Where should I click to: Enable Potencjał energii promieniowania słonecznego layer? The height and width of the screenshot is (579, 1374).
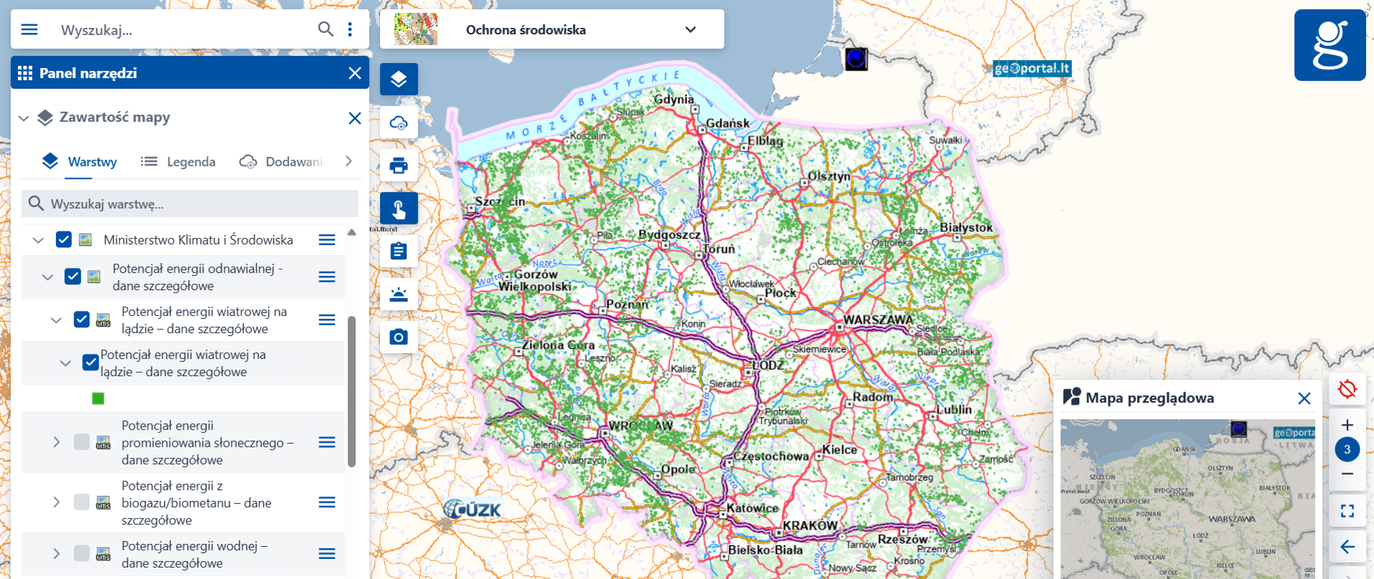coord(82,442)
